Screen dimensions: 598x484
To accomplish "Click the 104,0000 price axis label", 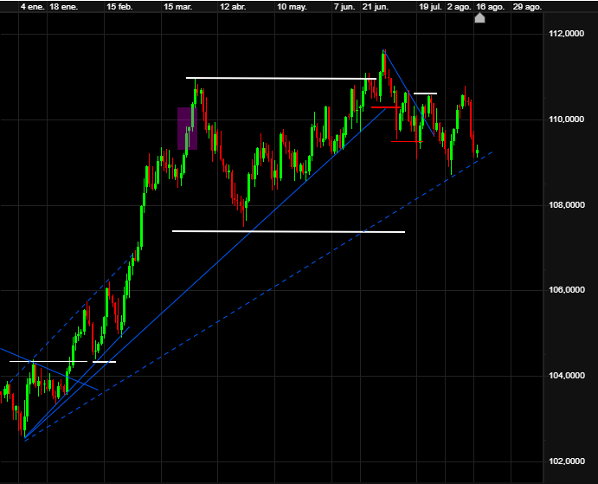I will (x=566, y=376).
